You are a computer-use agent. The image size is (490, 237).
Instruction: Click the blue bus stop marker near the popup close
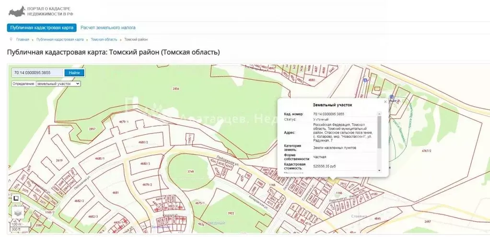pos(392,97)
